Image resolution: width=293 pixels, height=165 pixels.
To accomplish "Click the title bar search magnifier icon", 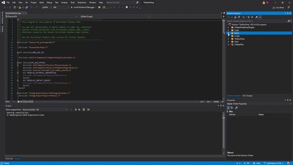I will [137, 2].
